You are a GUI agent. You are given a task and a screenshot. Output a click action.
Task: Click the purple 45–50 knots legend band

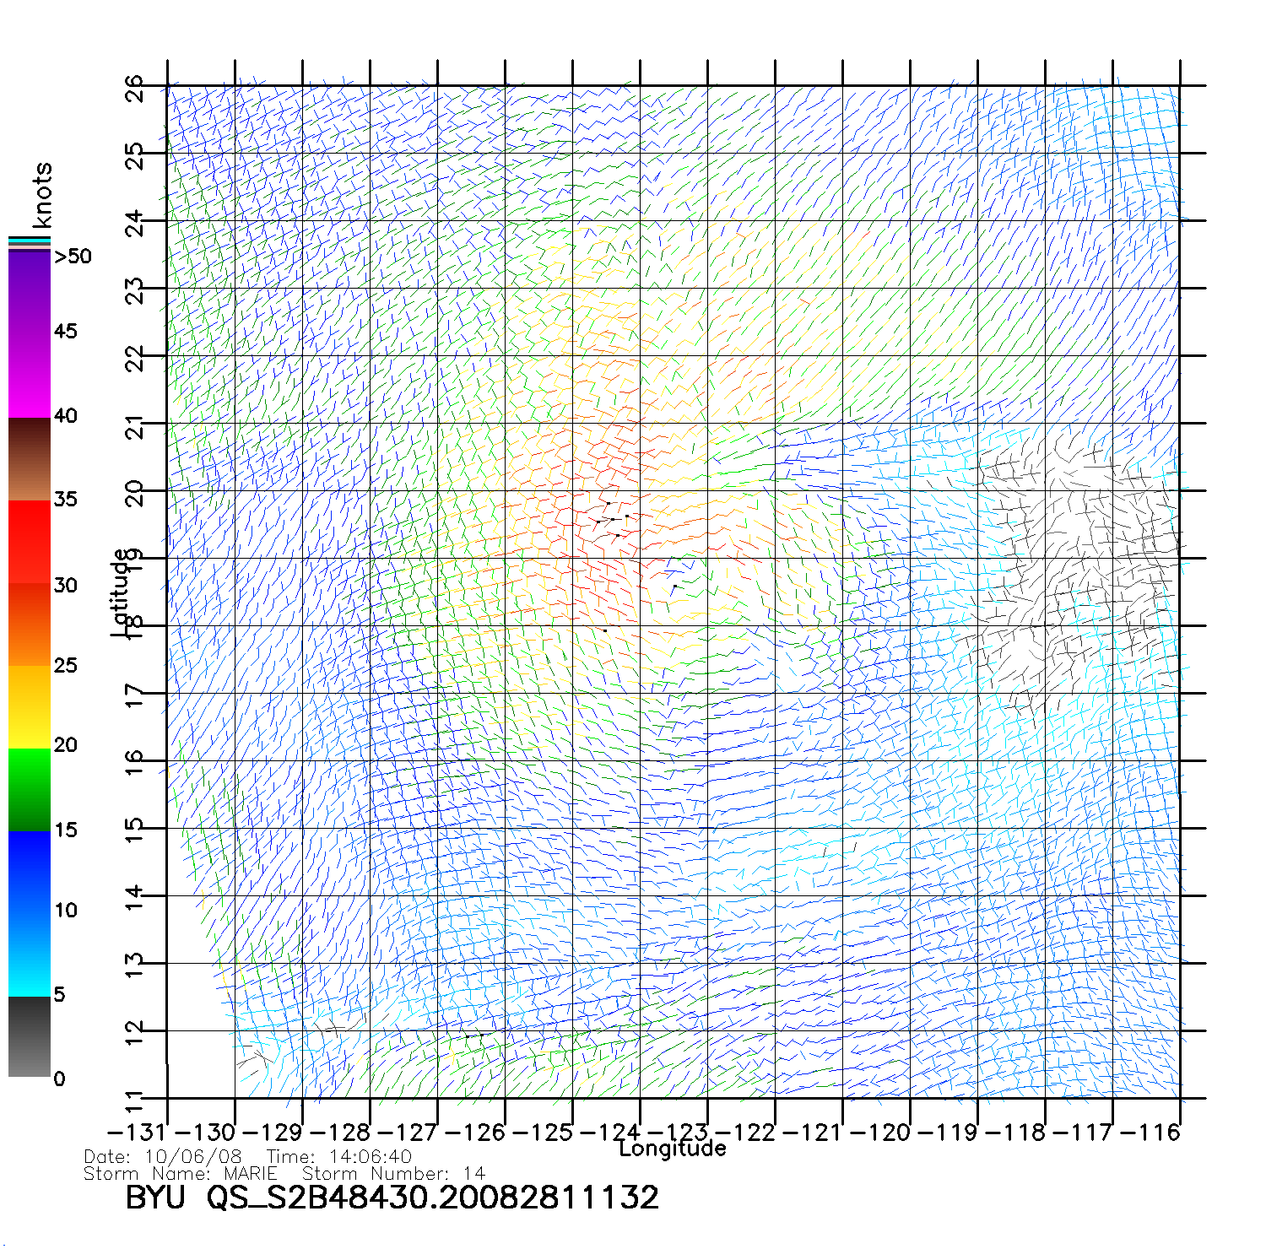[x=29, y=291]
